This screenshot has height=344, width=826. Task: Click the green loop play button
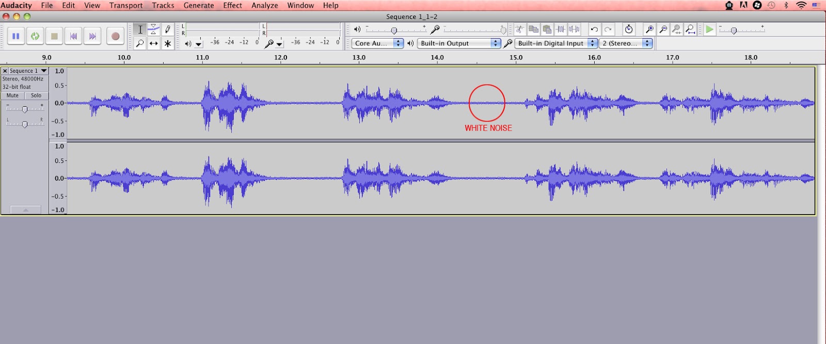(x=35, y=36)
